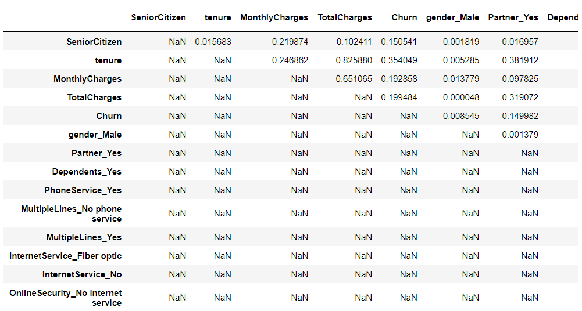Select the cell showing 0.015683
This screenshot has height=311, width=582.
click(213, 42)
